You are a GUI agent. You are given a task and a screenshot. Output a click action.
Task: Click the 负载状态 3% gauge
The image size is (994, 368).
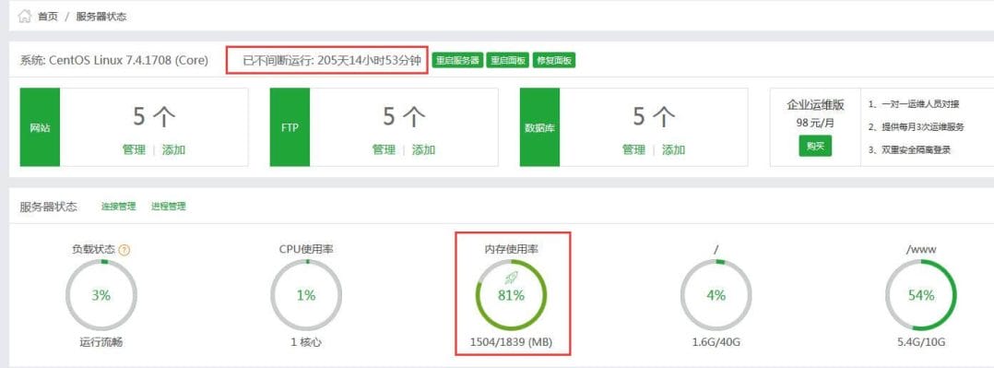point(101,295)
